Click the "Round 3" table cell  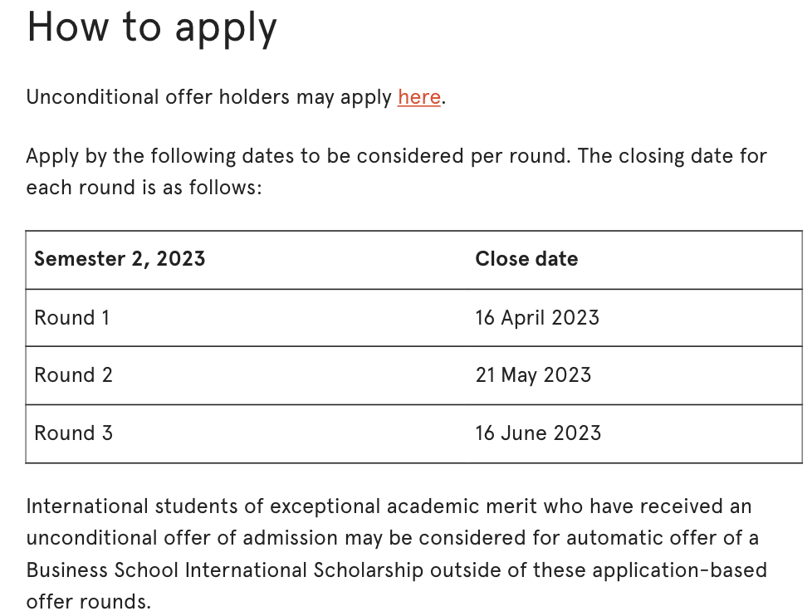coord(73,433)
